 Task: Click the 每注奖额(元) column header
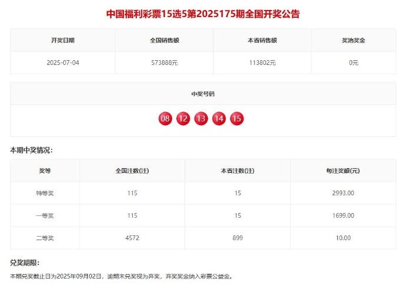tap(343, 171)
